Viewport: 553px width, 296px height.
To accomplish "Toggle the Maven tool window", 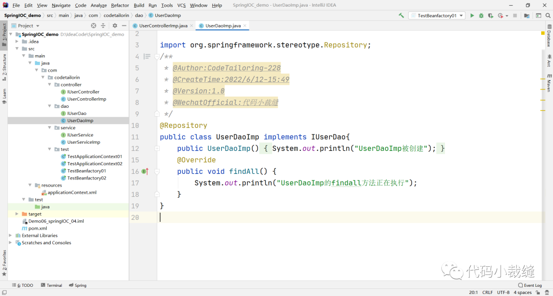I will click(x=549, y=82).
